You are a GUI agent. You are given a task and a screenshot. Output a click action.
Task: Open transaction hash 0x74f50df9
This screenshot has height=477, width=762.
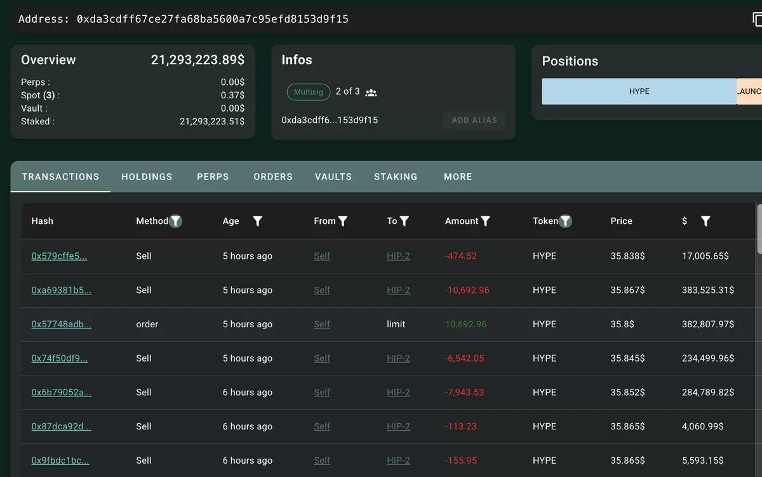[59, 358]
